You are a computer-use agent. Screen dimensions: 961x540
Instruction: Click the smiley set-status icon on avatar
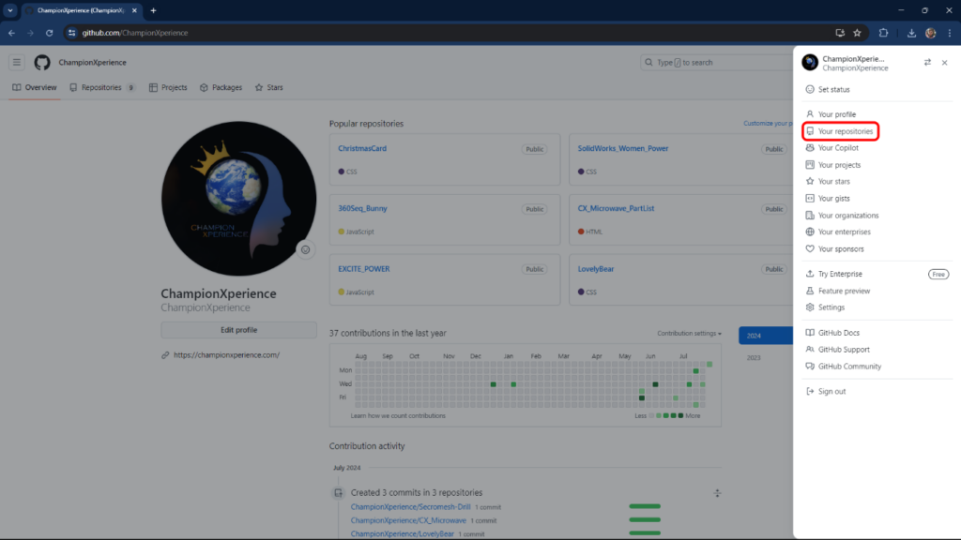click(x=305, y=249)
